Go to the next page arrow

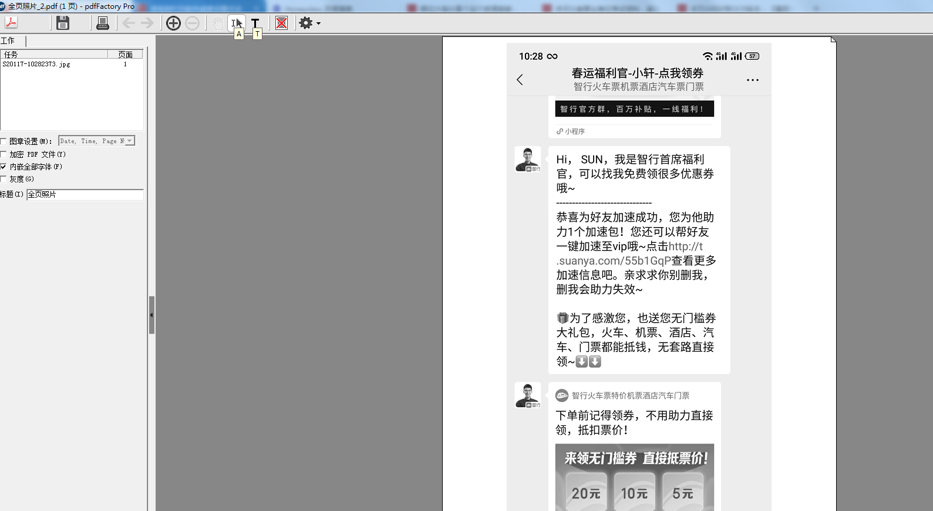click(147, 23)
